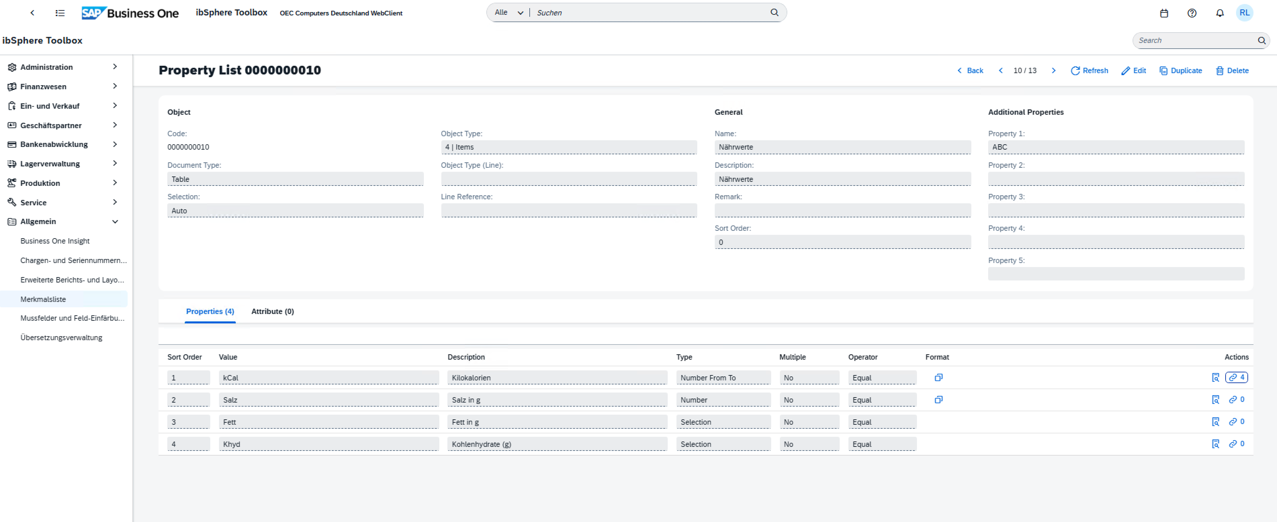
Task: Click the Refresh button
Action: coord(1089,70)
